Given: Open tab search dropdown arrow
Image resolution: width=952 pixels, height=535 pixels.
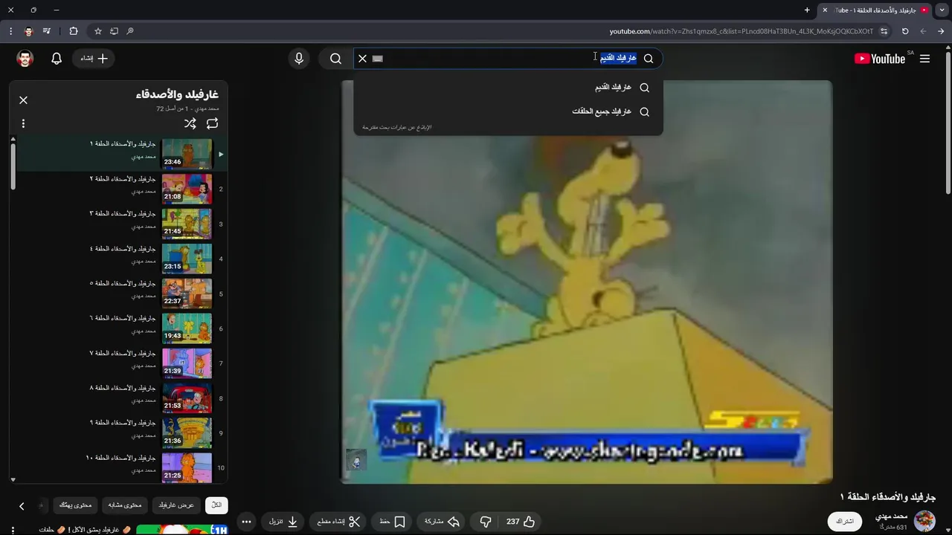Looking at the screenshot, I should [942, 10].
